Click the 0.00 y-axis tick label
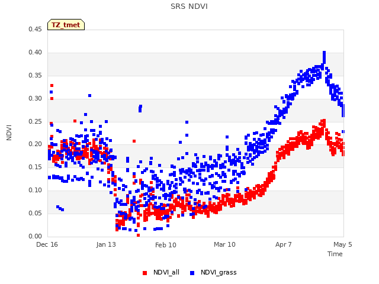 point(35,236)
